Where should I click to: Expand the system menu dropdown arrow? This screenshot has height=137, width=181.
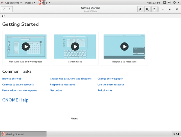179,2
